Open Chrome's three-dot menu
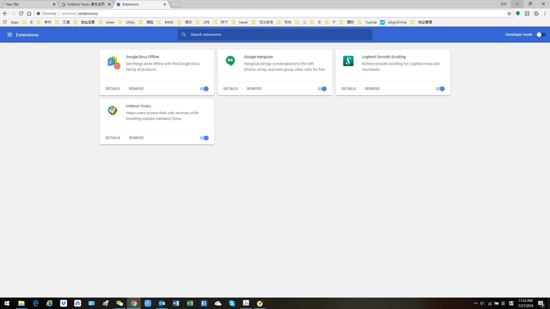Image resolution: width=550 pixels, height=309 pixels. point(545,13)
